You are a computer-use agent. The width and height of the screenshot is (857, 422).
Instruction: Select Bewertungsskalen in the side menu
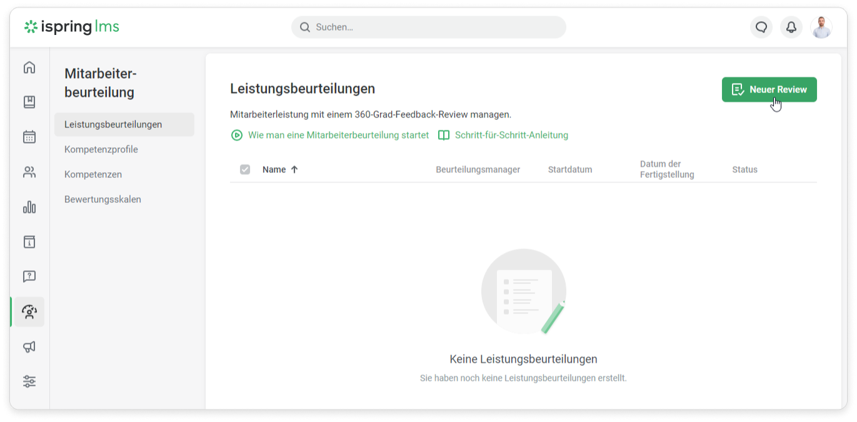coord(103,200)
